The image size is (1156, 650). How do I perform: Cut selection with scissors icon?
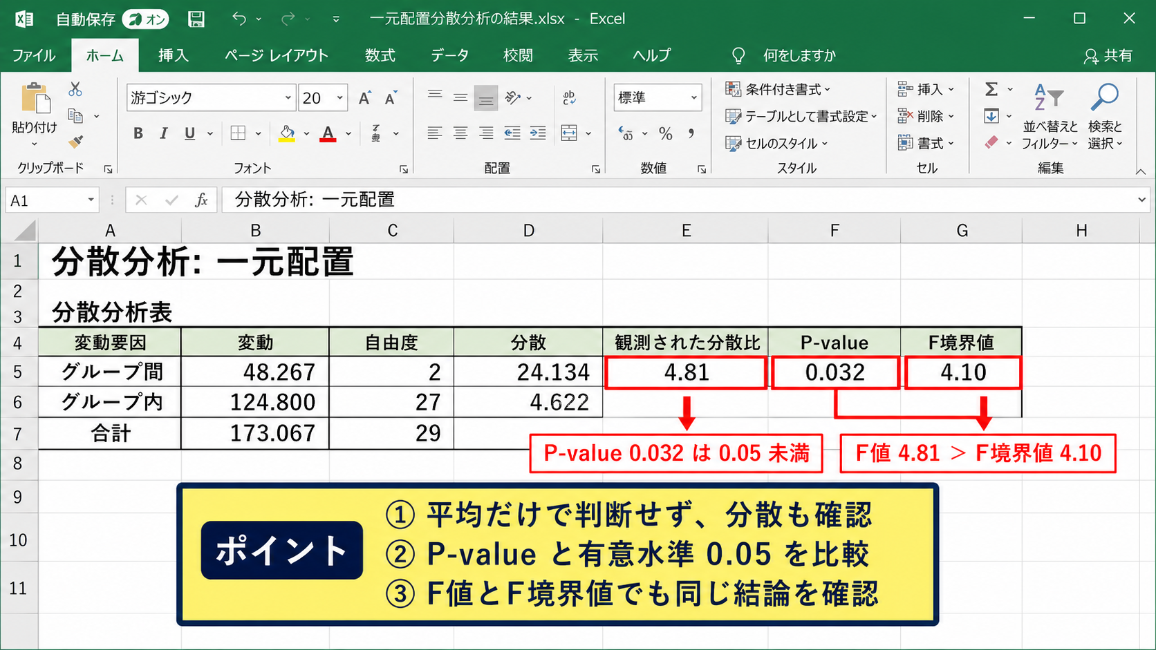75,89
